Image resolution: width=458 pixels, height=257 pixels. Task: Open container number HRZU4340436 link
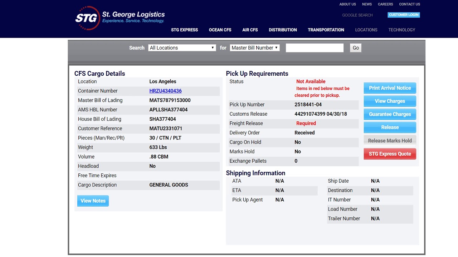(165, 91)
